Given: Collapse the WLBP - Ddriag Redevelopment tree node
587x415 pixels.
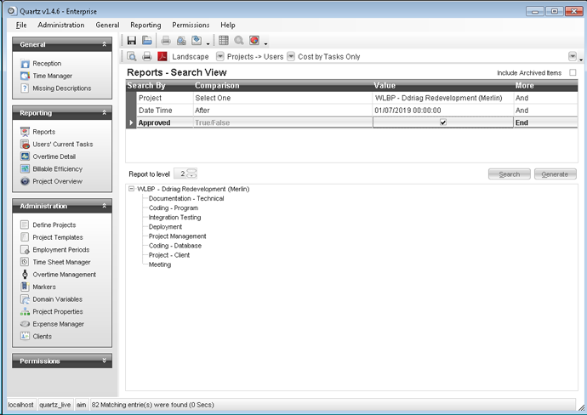Looking at the screenshot, I should 132,189.
